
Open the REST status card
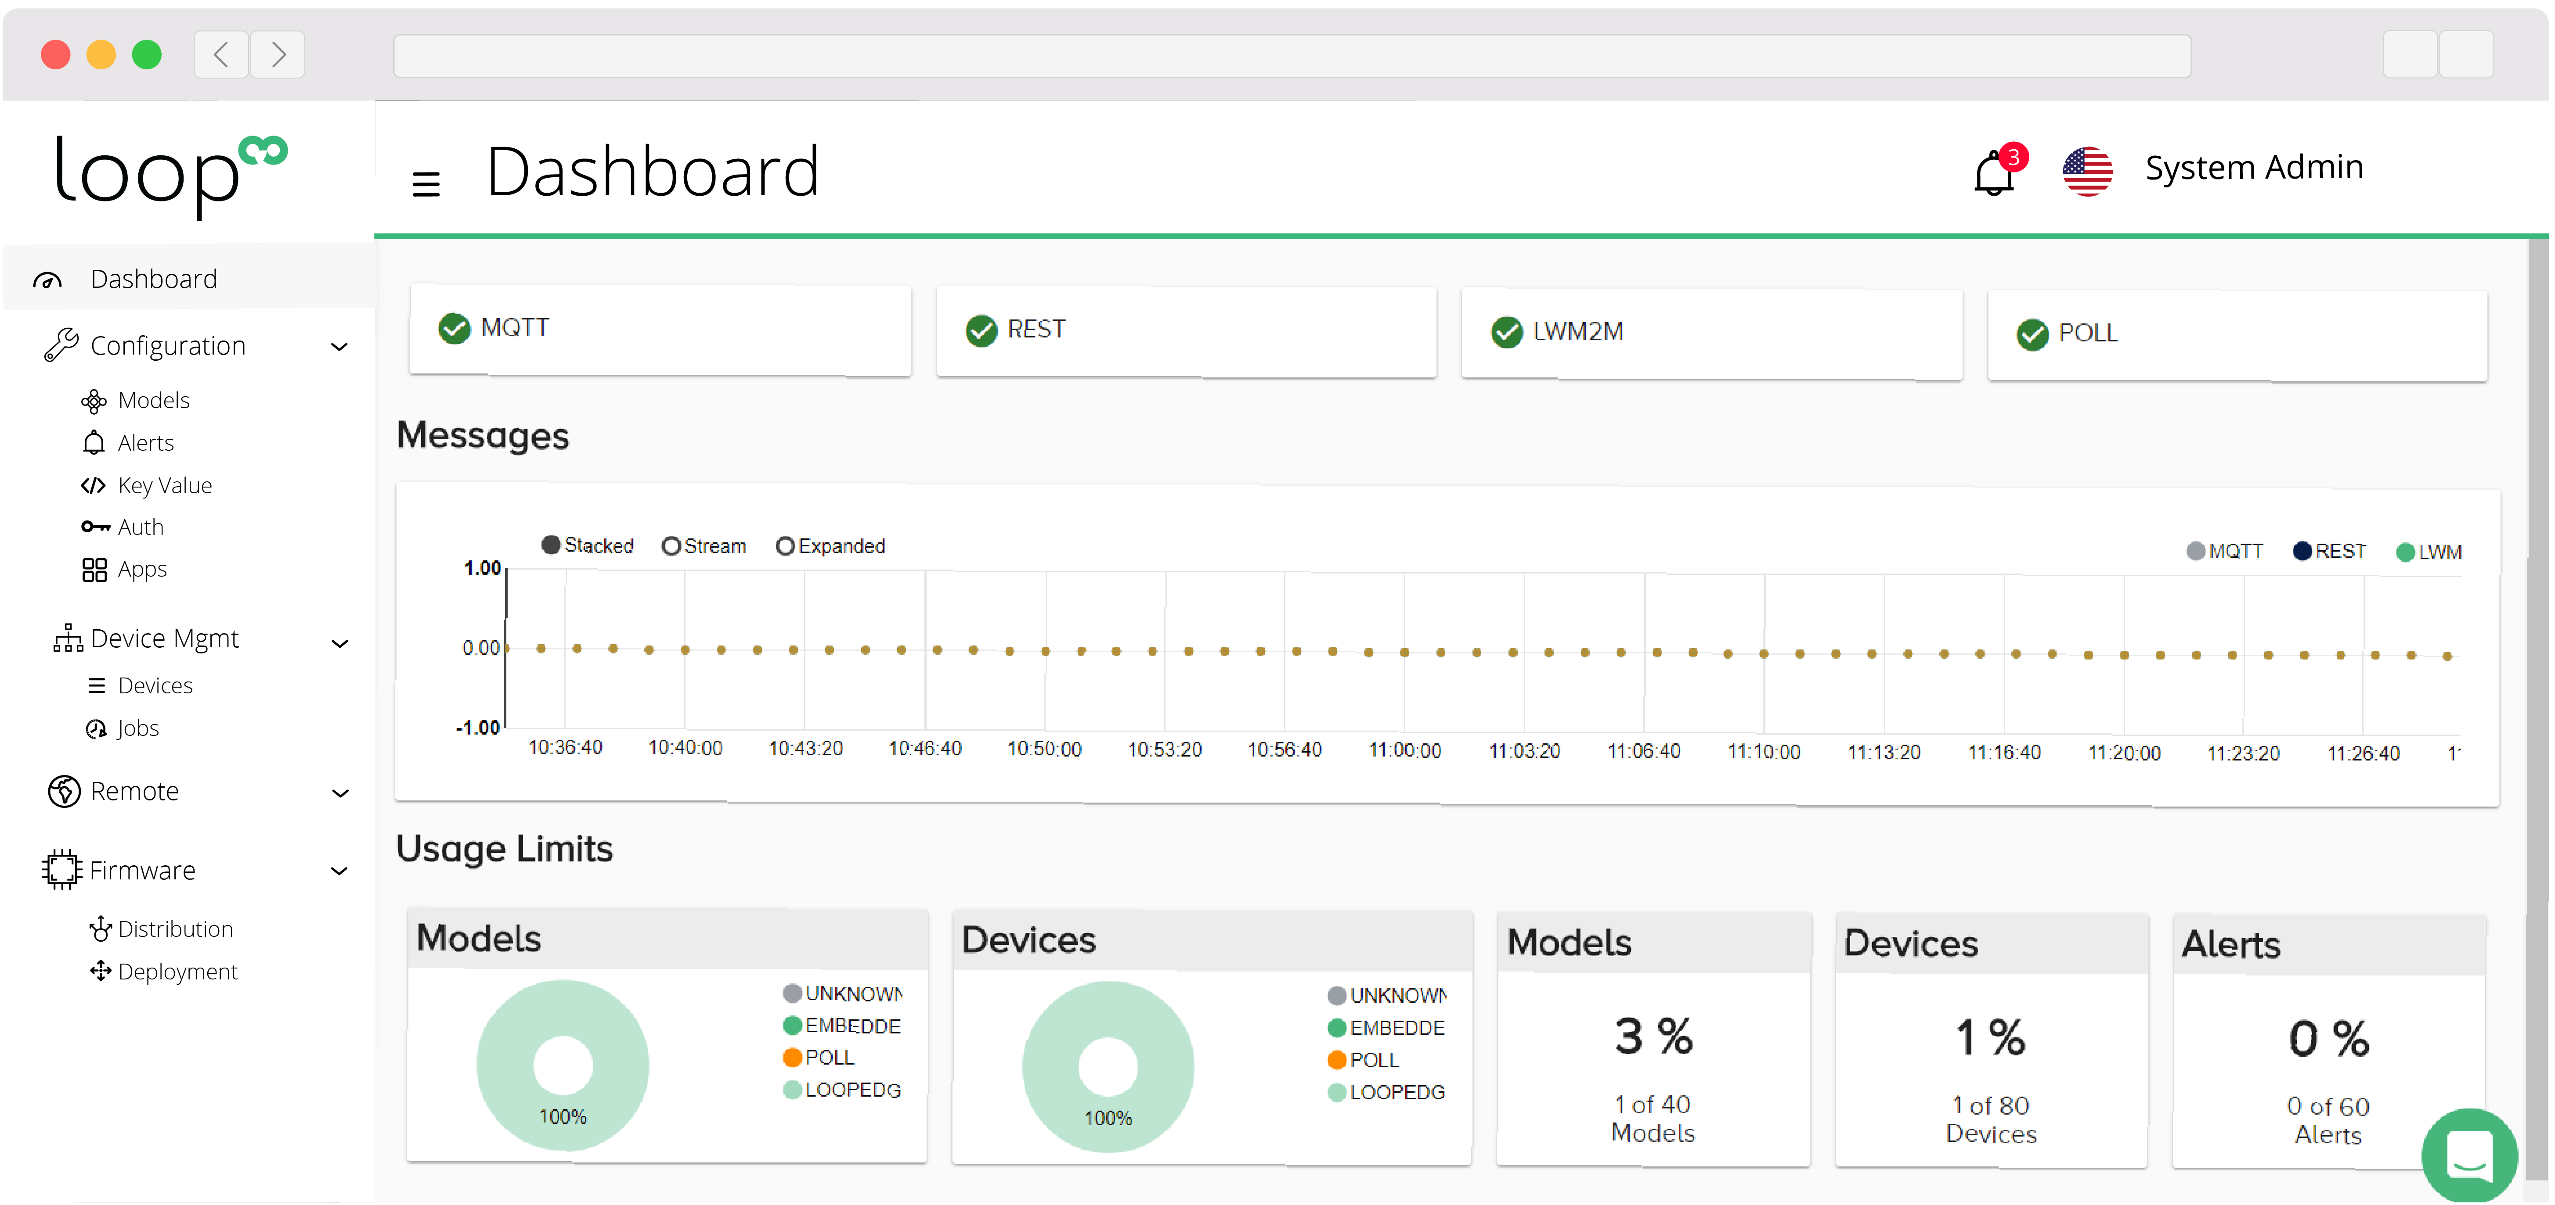[1186, 332]
